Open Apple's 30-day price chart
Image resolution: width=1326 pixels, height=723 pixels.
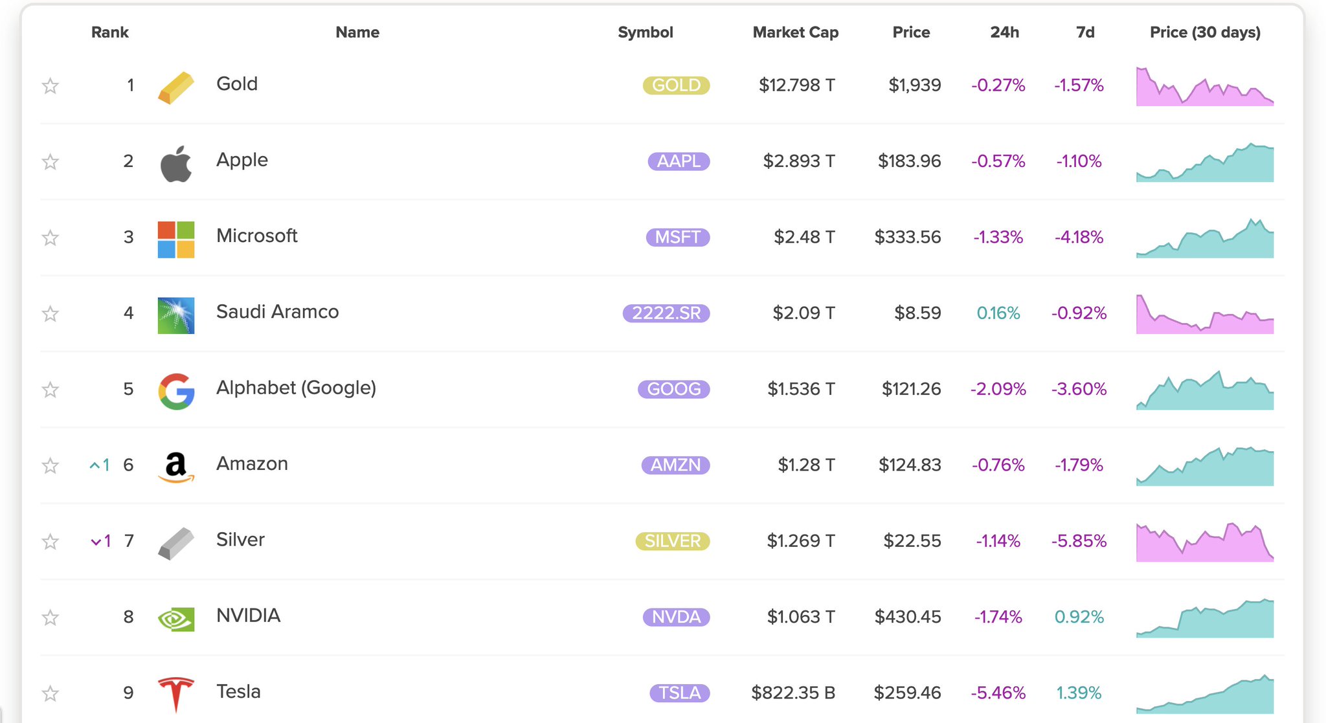pos(1205,162)
